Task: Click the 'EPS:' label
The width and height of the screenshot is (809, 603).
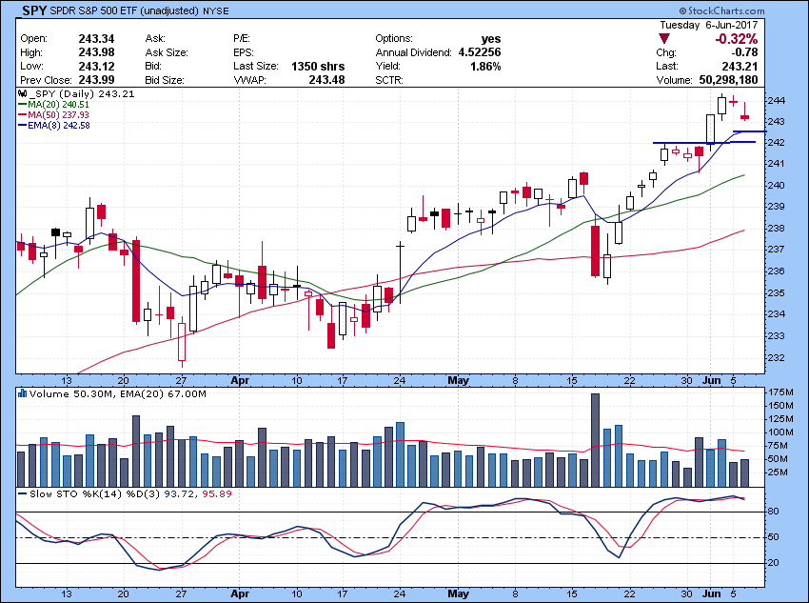Action: point(244,52)
